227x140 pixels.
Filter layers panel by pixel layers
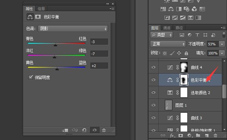[182, 35]
